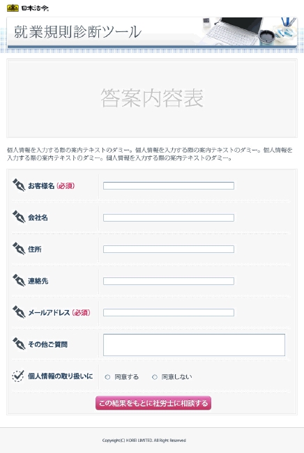Click the pen icon beside メールアドレス

click(x=19, y=312)
